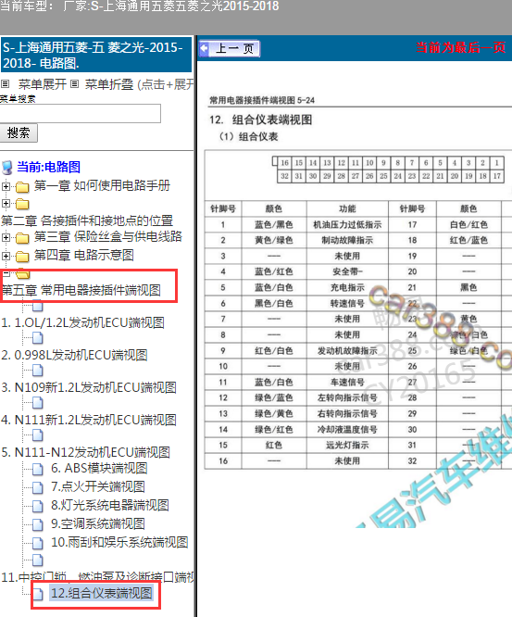The height and width of the screenshot is (617, 512).
Task: Open 2. 0.998L发动机ECU端视图
Action: [x=74, y=355]
